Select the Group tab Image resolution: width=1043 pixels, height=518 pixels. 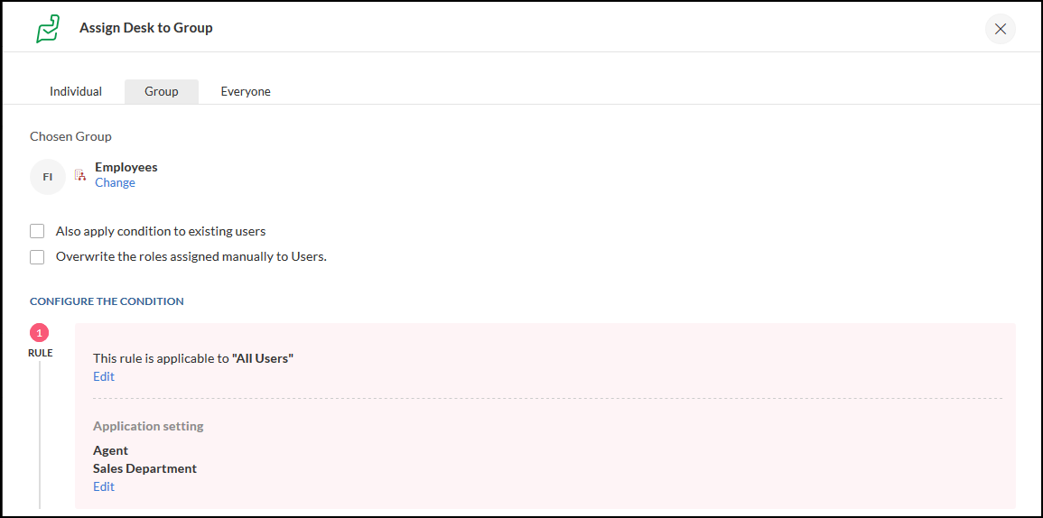pyautogui.click(x=162, y=91)
